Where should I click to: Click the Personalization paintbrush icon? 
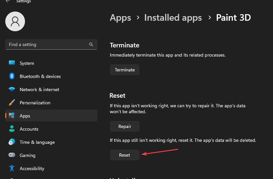12,103
